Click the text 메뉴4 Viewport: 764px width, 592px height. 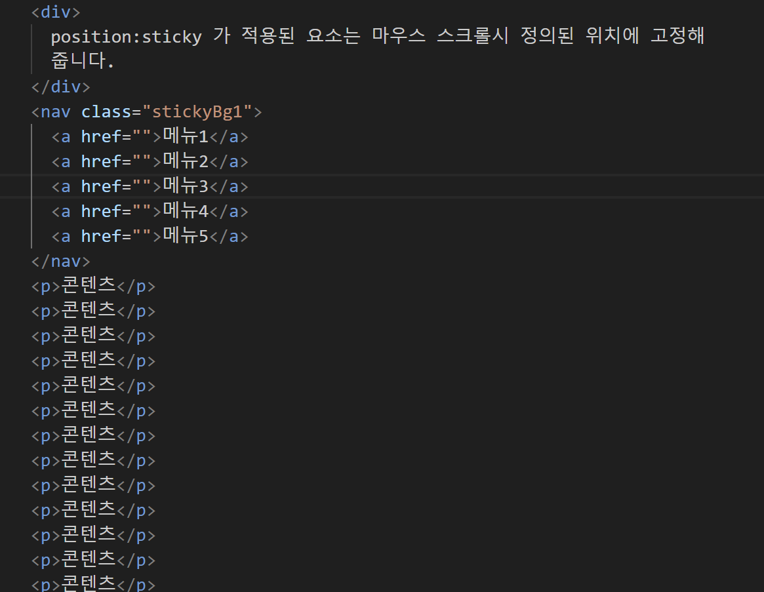pos(185,210)
